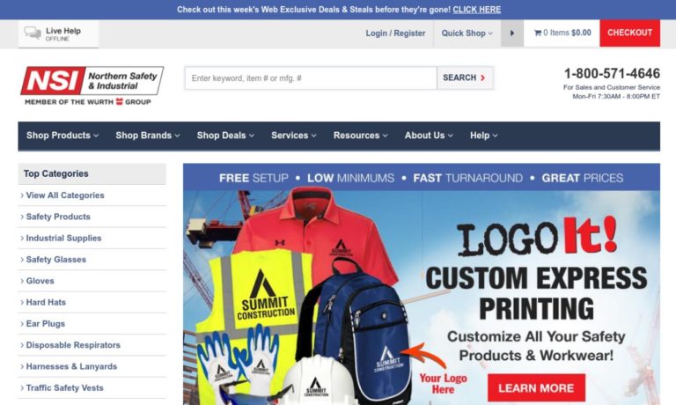
Task: Open View All Categories link
Action: click(x=65, y=195)
